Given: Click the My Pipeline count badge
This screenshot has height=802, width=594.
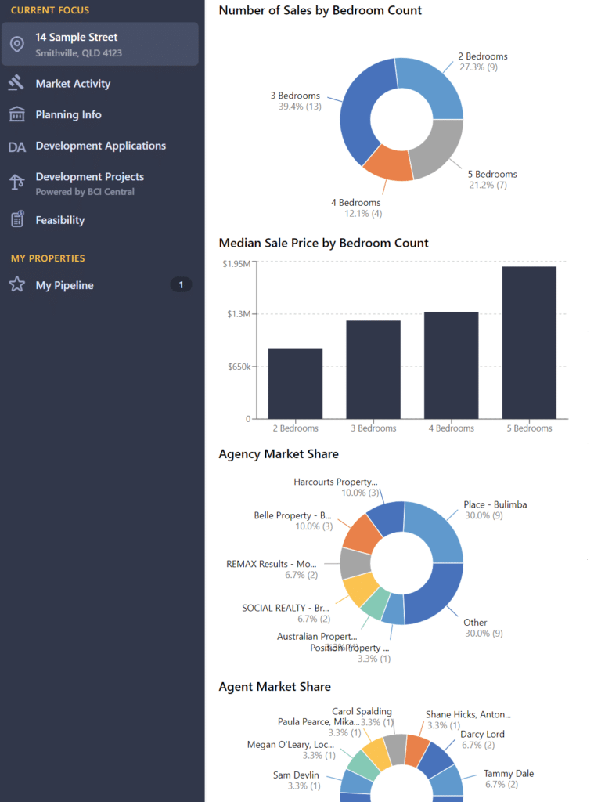Looking at the screenshot, I should click(181, 285).
